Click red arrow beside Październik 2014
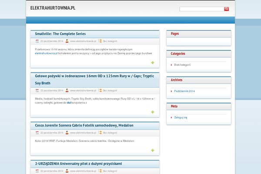Viewport: 261px width, 174px height. pos(171,91)
